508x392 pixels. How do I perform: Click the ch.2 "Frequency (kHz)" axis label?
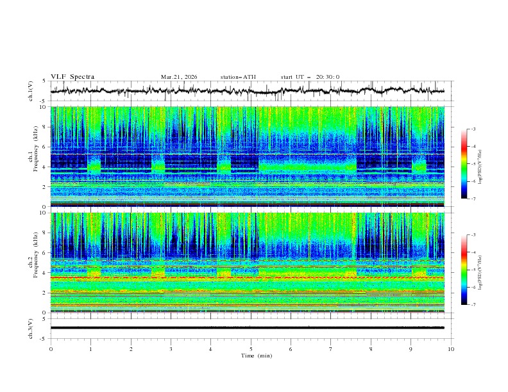[x=36, y=254]
